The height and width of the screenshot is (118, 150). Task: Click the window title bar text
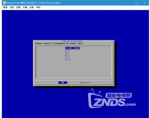[34, 3]
